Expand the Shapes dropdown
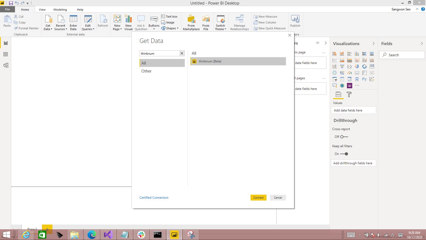Screen dimensions: 426x240 (x=170, y=28)
